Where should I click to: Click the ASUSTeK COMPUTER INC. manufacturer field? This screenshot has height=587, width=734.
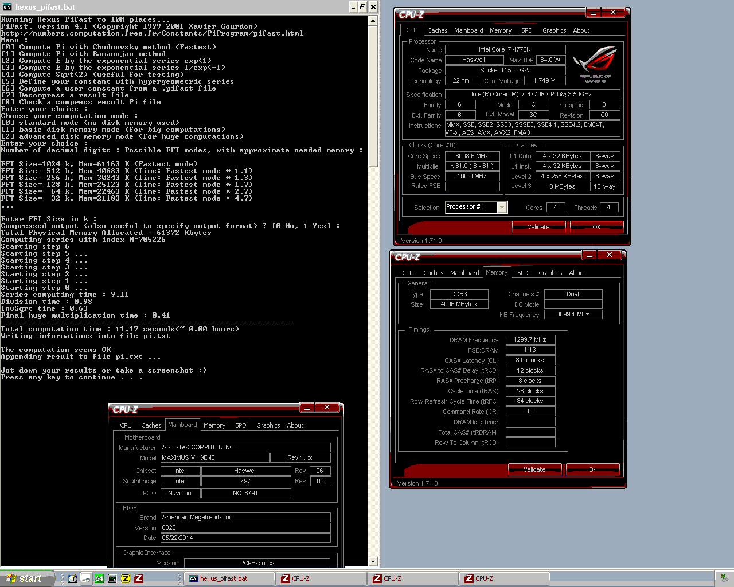point(245,447)
